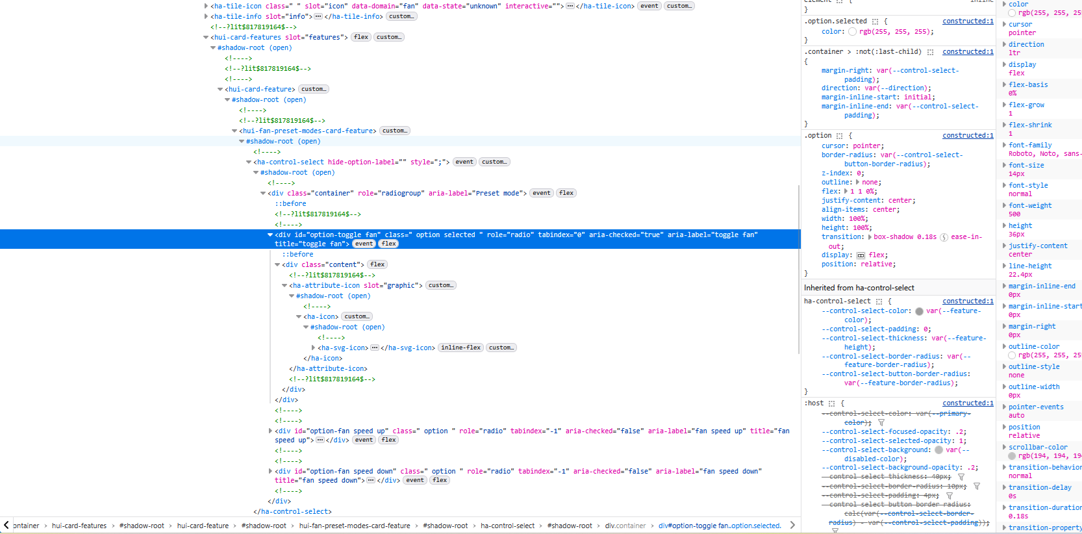The height and width of the screenshot is (534, 1082).
Task: Click the cursor: pointer value in .option rule
Action: (867, 146)
